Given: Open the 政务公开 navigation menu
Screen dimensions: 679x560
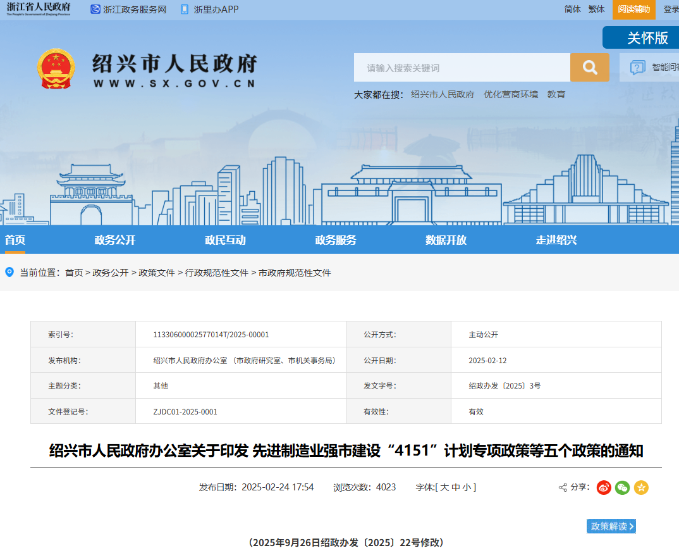Looking at the screenshot, I should (x=114, y=240).
